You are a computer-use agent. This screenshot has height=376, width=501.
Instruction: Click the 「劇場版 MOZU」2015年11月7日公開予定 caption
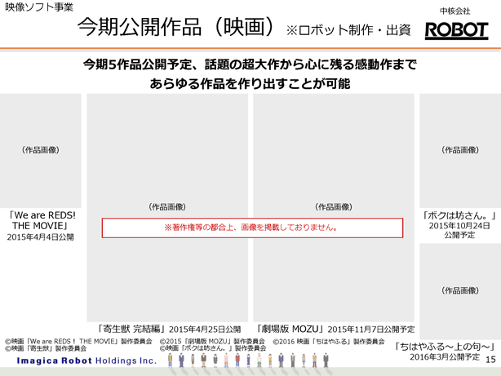pos(335,329)
